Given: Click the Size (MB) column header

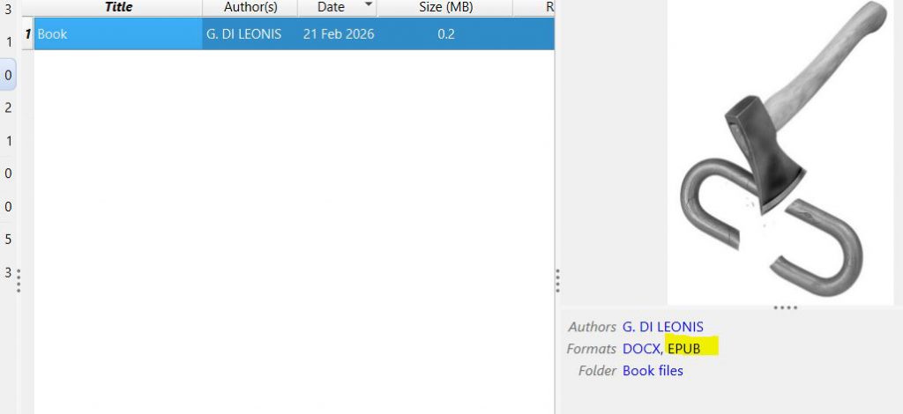Looking at the screenshot, I should (x=445, y=7).
